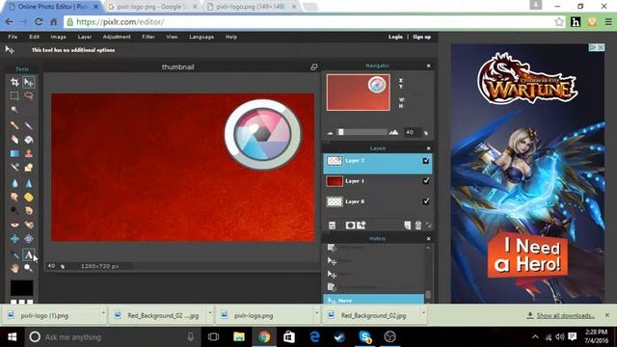Image resolution: width=617 pixels, height=347 pixels.
Task: Click the Navigator preview thumbnail
Action: (x=358, y=93)
